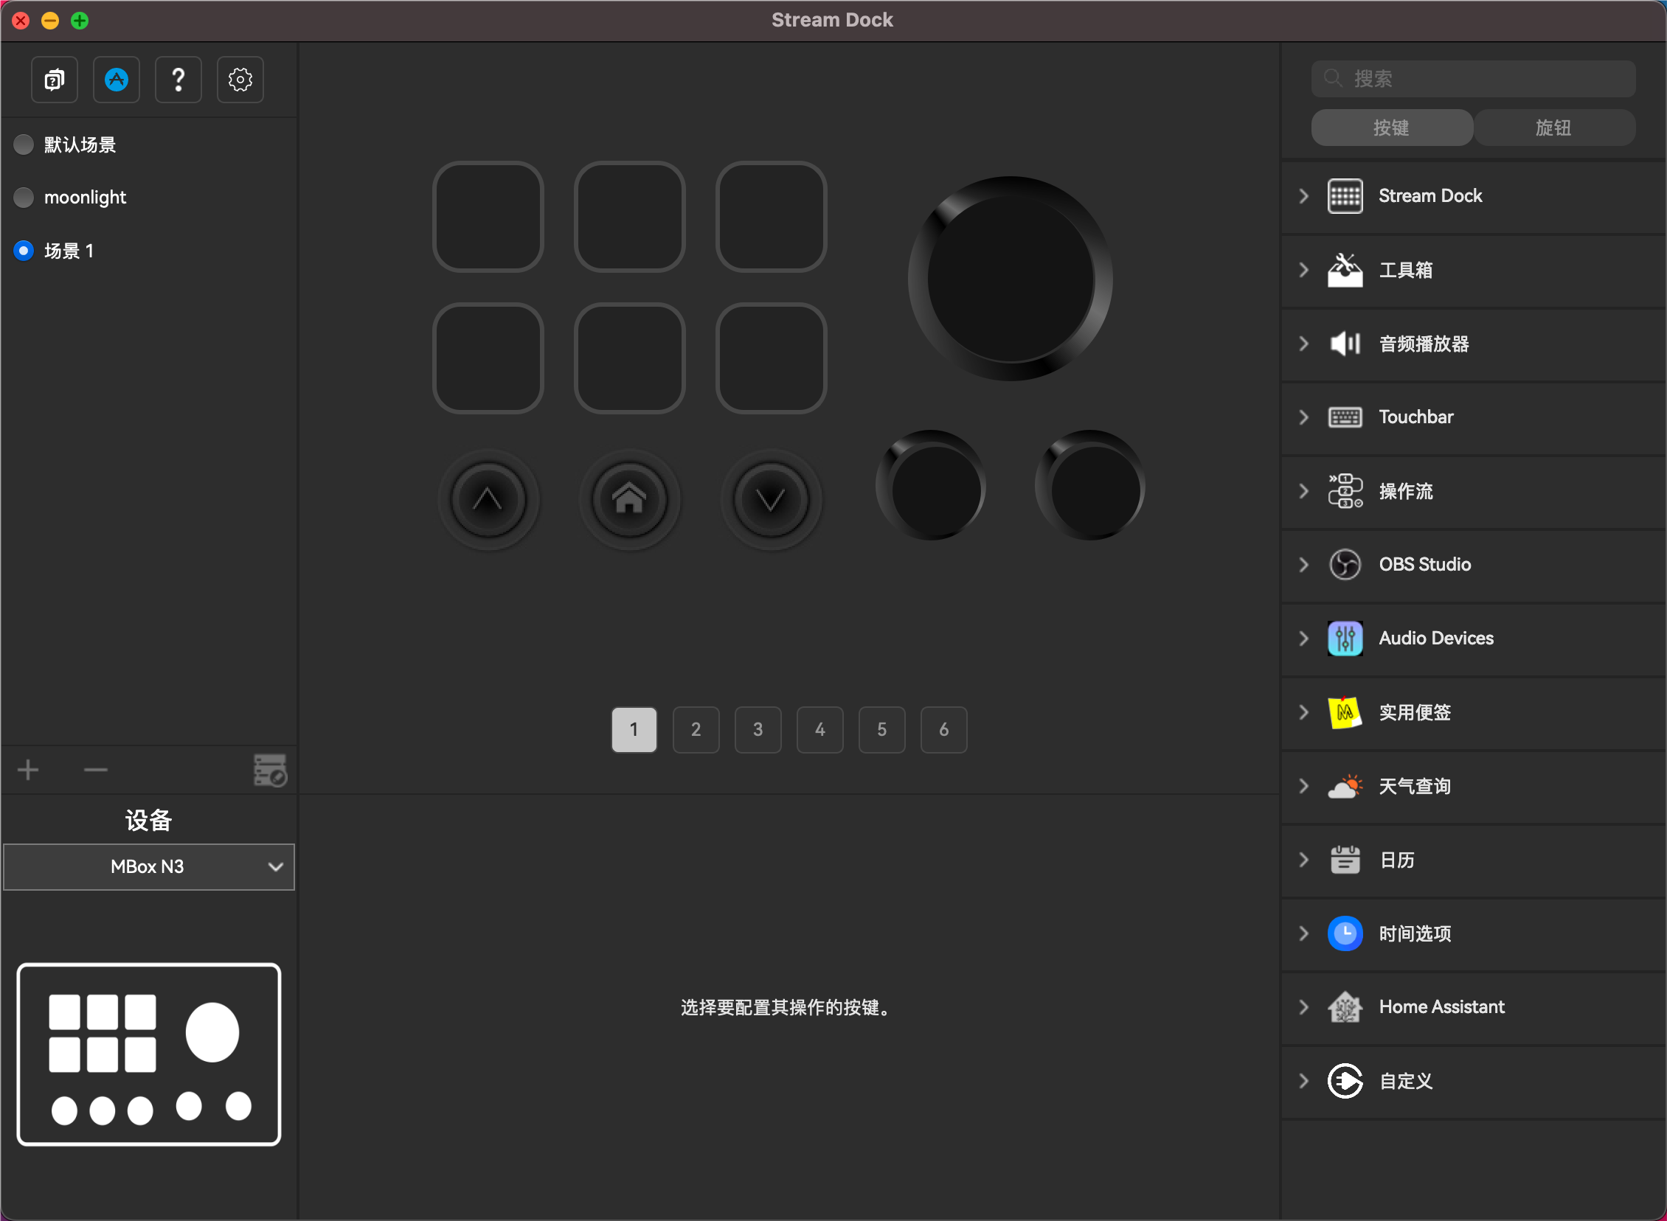The width and height of the screenshot is (1667, 1221).
Task: Click the Home Assistant house icon
Action: point(1345,1006)
